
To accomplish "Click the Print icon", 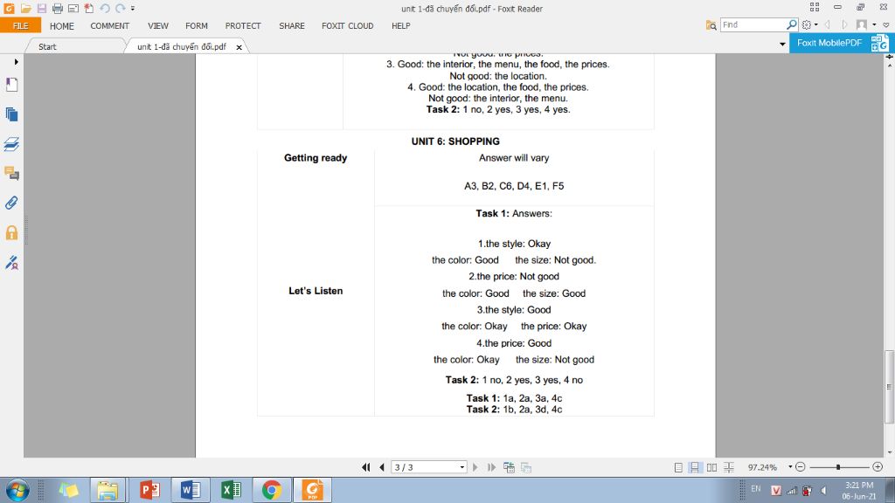I will [57, 8].
